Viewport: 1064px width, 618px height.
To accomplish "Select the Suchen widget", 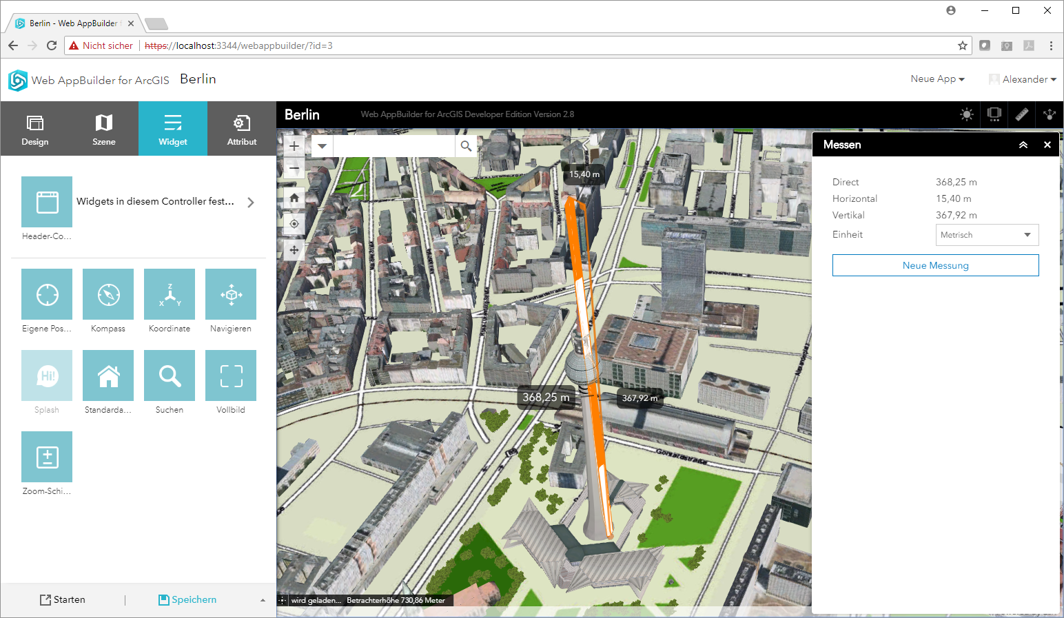I will pos(170,375).
